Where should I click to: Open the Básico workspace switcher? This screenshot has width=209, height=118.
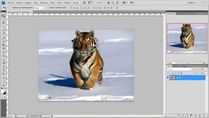193,3
